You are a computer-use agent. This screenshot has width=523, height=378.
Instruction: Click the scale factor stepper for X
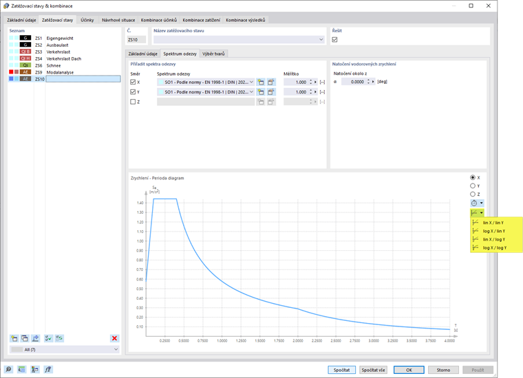point(311,82)
